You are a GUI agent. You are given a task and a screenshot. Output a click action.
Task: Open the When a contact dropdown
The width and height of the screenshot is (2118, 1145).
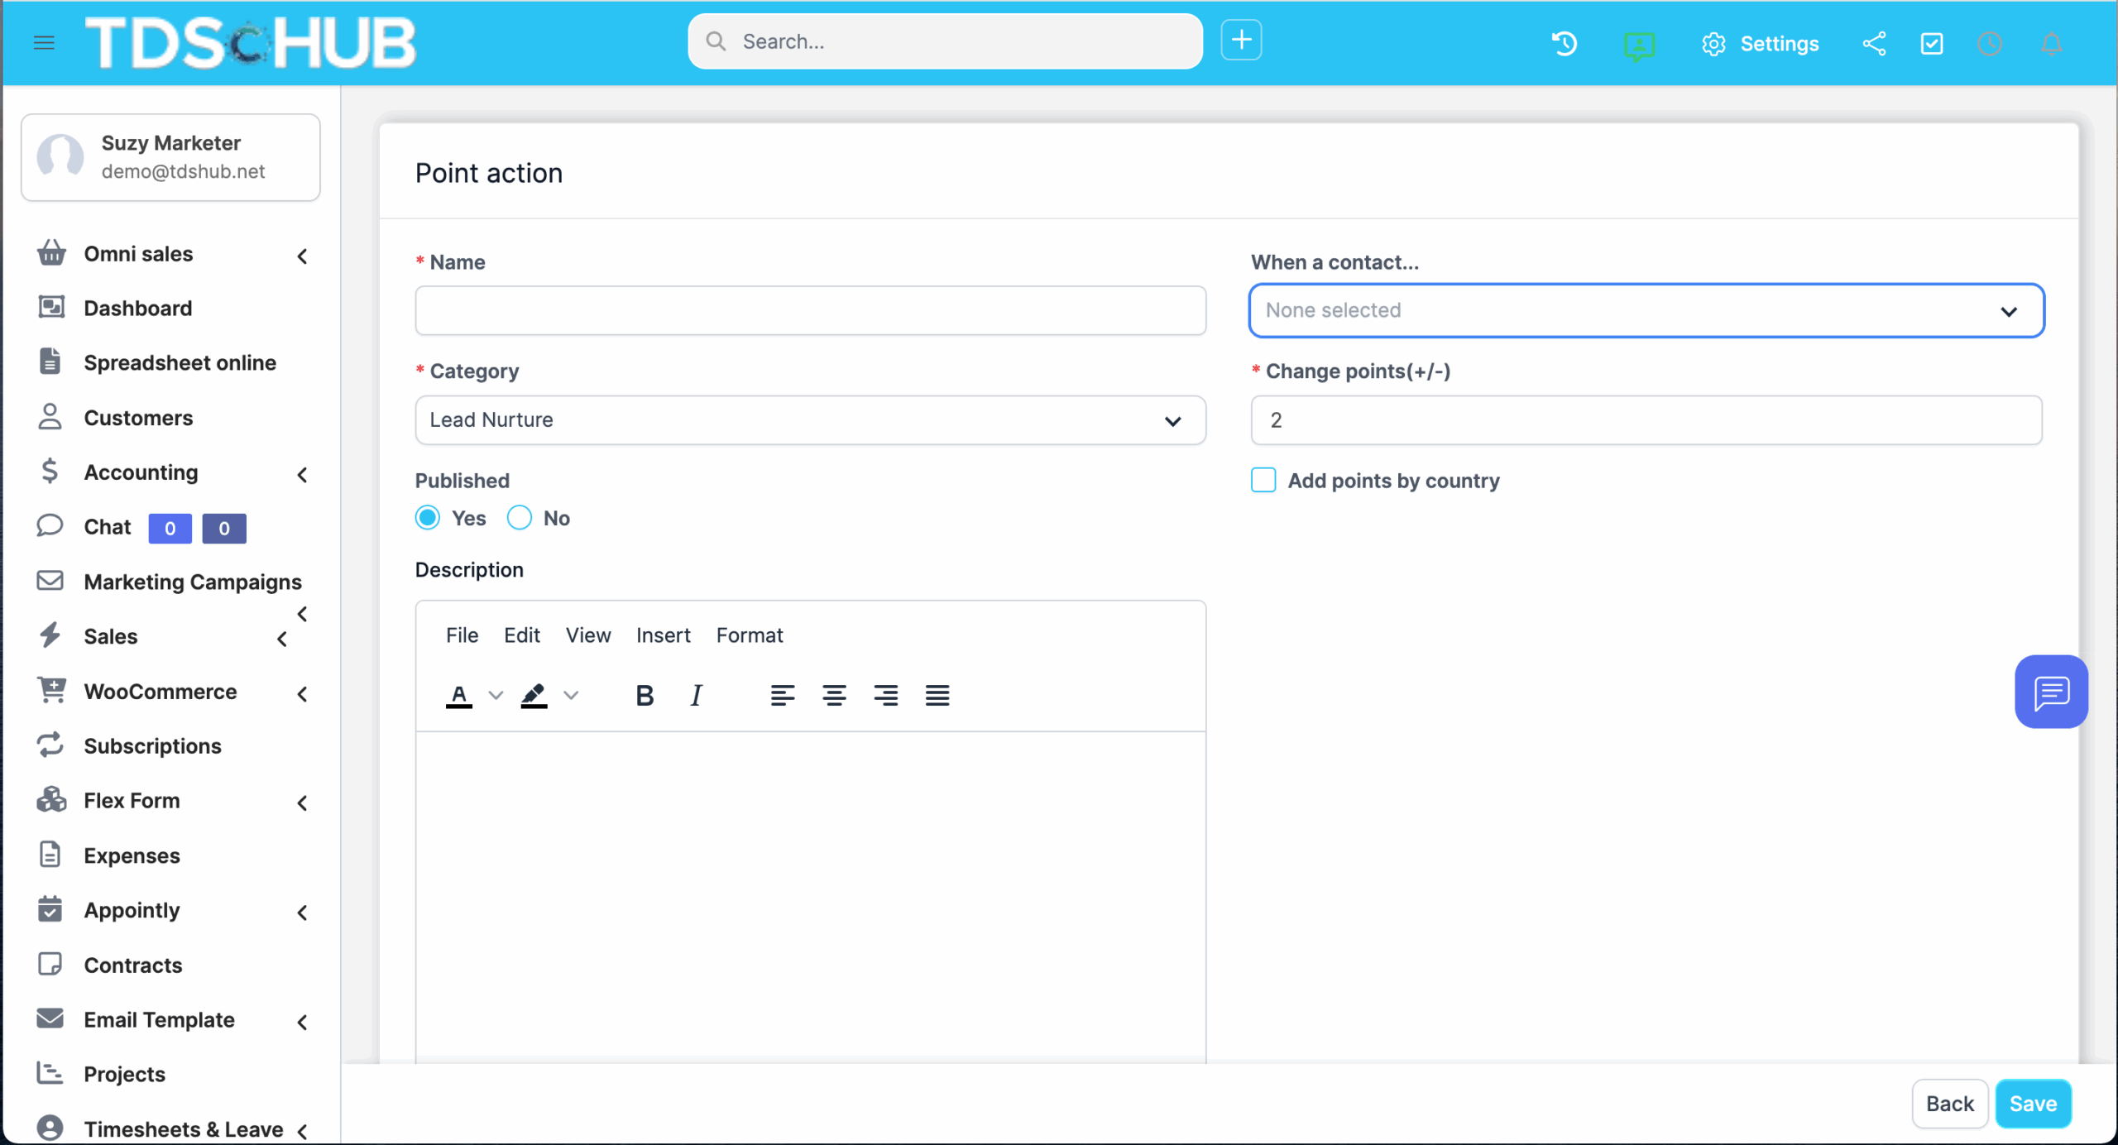(1646, 310)
